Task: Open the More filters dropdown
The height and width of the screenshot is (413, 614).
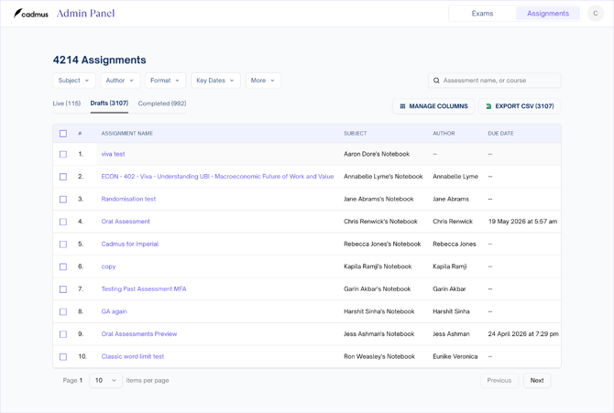Action: (x=263, y=81)
